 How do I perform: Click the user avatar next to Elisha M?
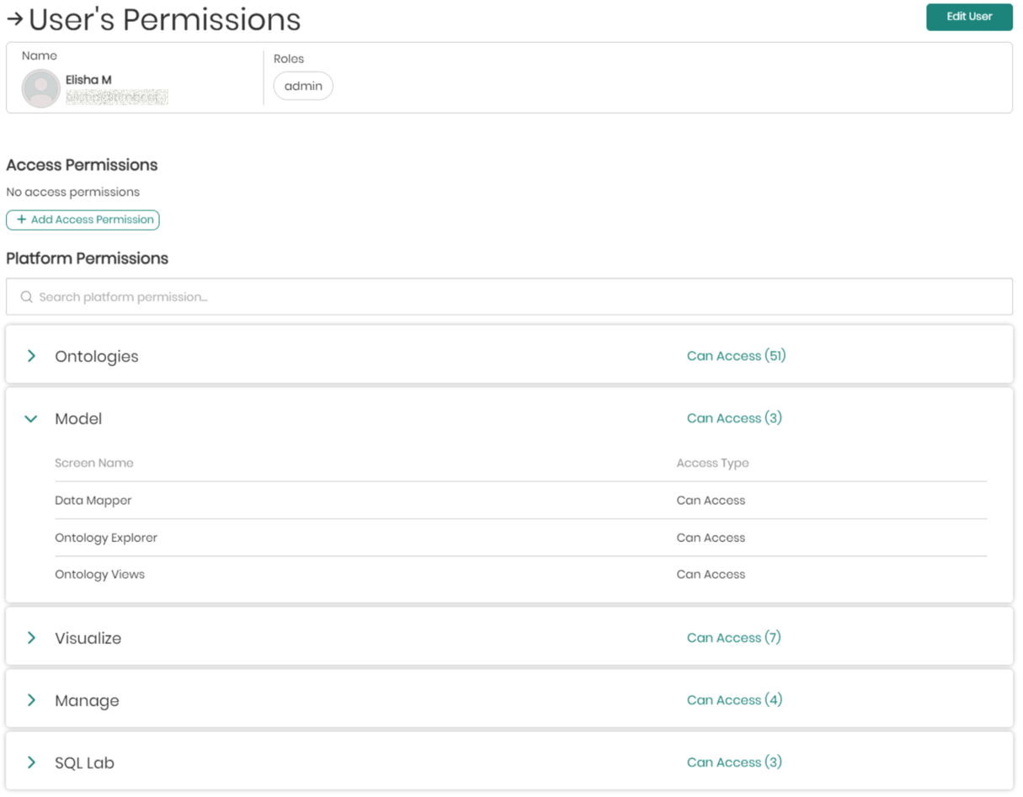[40, 88]
